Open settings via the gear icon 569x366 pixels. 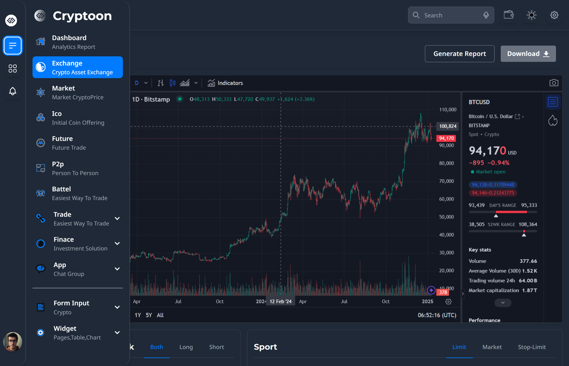click(x=554, y=15)
